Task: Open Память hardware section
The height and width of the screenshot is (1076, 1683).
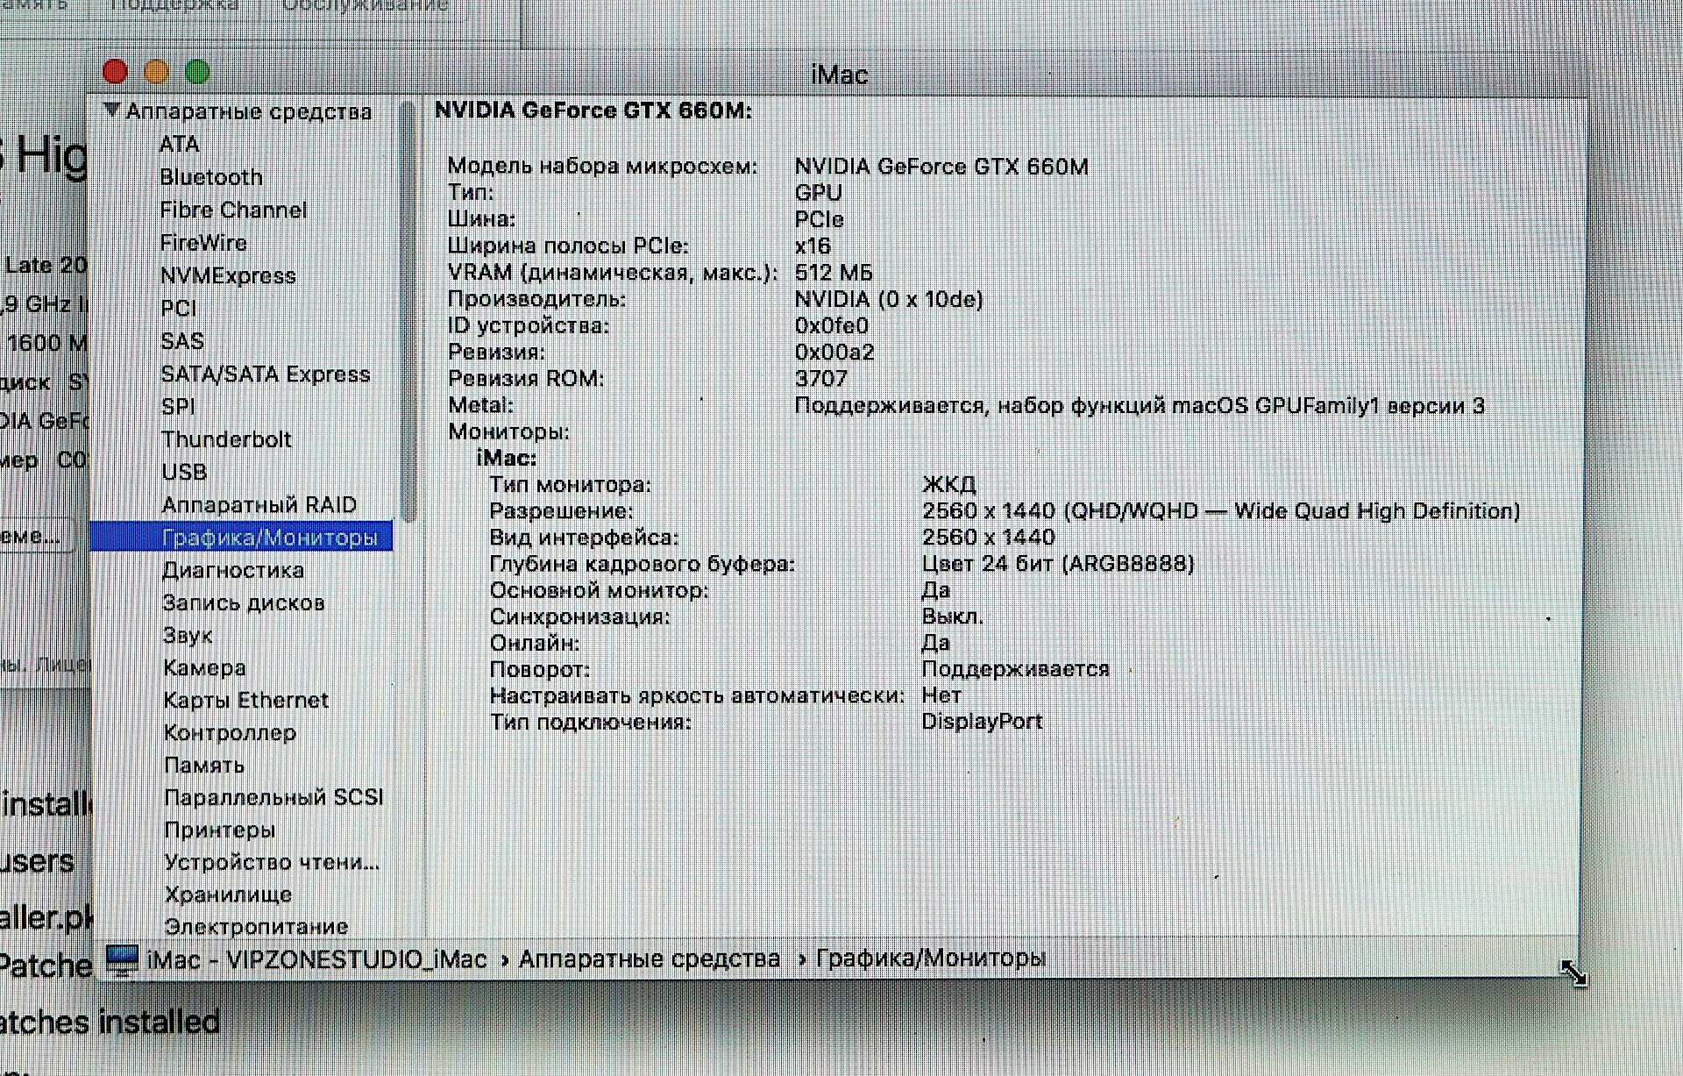Action: click(204, 765)
